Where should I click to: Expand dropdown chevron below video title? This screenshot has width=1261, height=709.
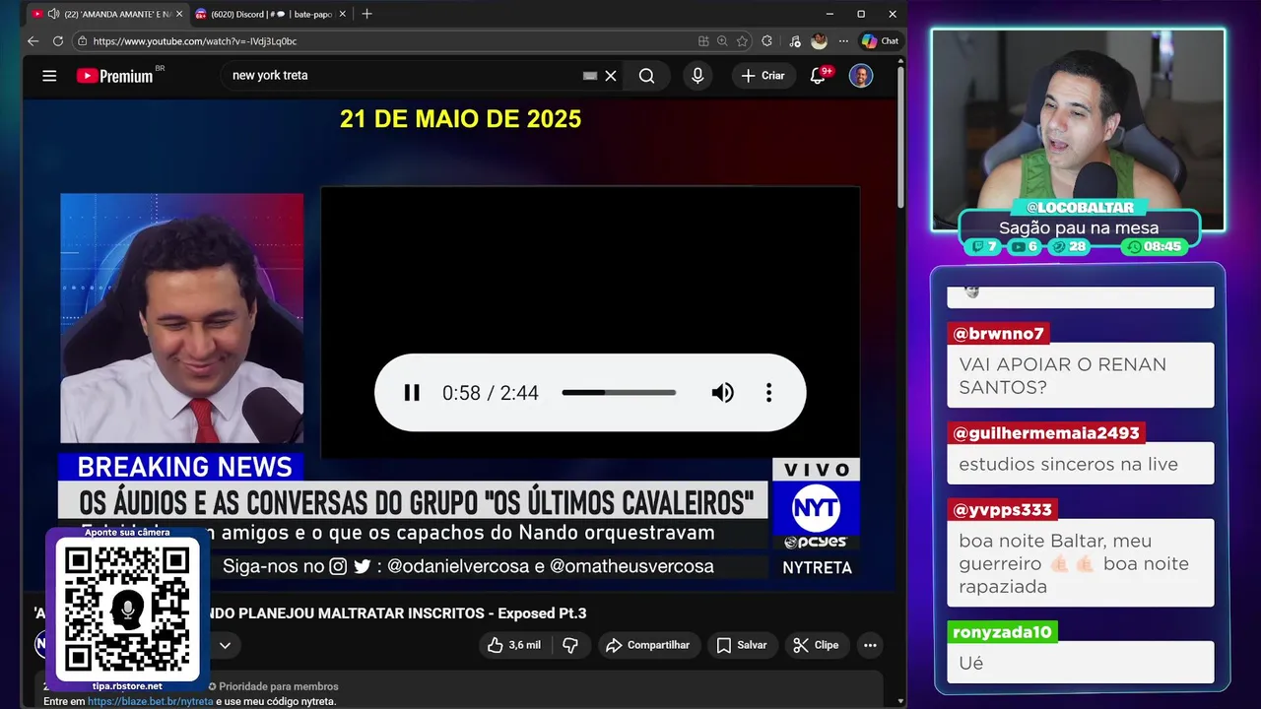point(225,646)
